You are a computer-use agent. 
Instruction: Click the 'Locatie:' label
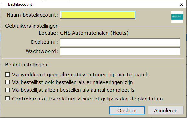(48, 33)
